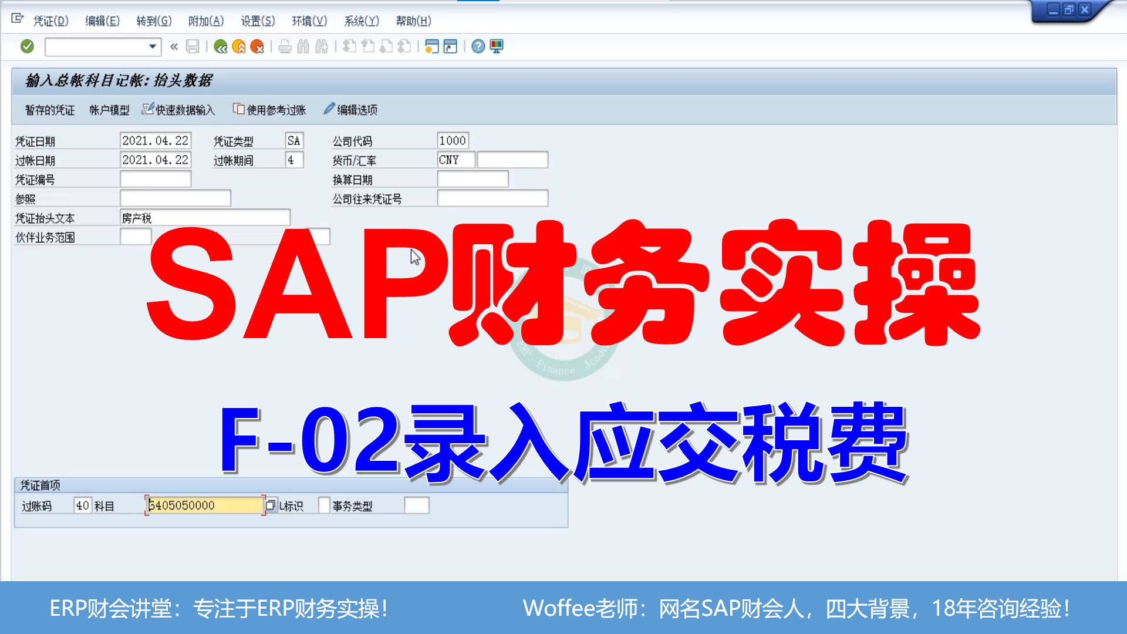Click the 过帐期间 field showing 4
This screenshot has height=634, width=1127.
pyautogui.click(x=295, y=160)
